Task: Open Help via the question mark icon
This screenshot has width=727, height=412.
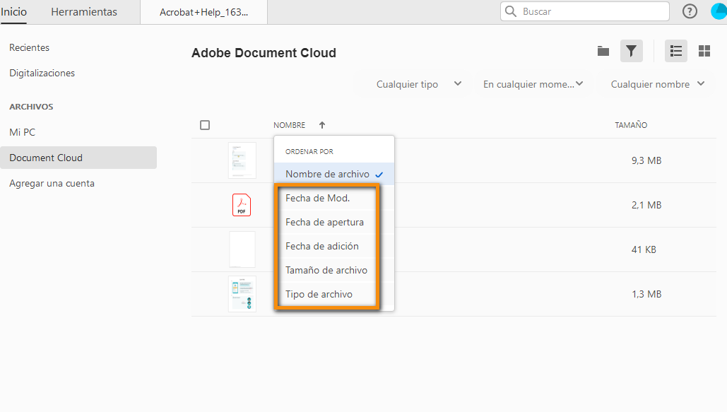Action: pyautogui.click(x=690, y=11)
